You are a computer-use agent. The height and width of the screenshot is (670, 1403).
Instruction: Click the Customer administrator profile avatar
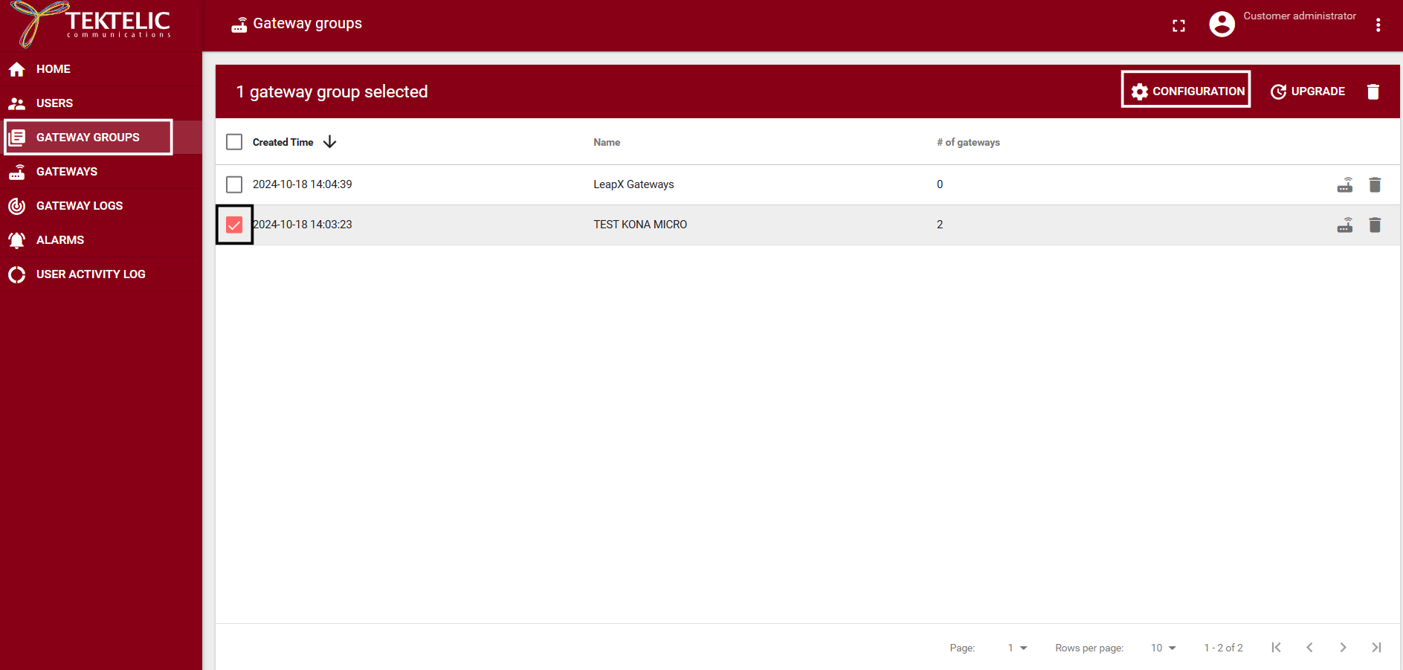point(1222,25)
